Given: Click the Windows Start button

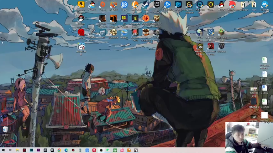Looking at the screenshot, I should [x=3, y=150].
